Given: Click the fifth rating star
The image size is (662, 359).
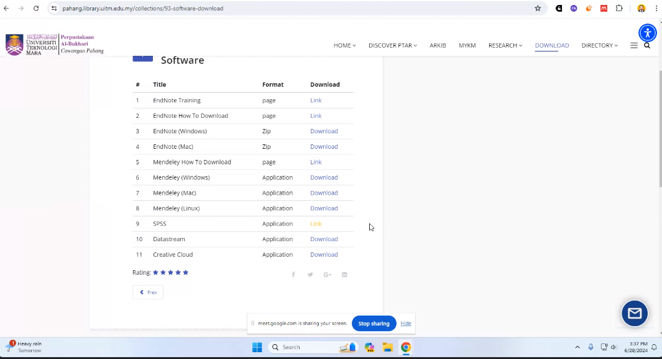Looking at the screenshot, I should (186, 273).
